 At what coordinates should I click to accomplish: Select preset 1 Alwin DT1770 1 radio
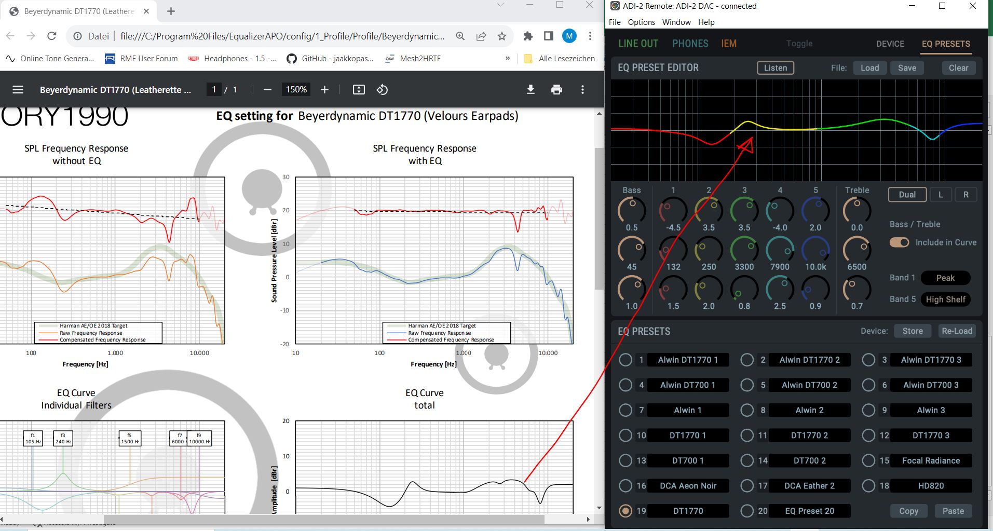(x=625, y=360)
